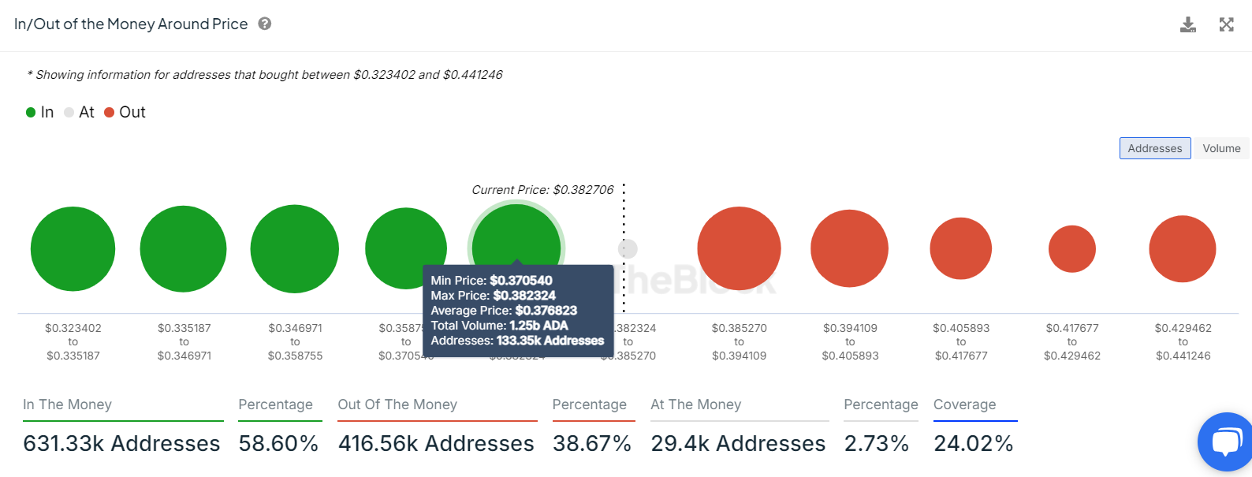The height and width of the screenshot is (477, 1252).
Task: Click red bubble for $0.405893–$0.417677 range
Action: point(960,248)
